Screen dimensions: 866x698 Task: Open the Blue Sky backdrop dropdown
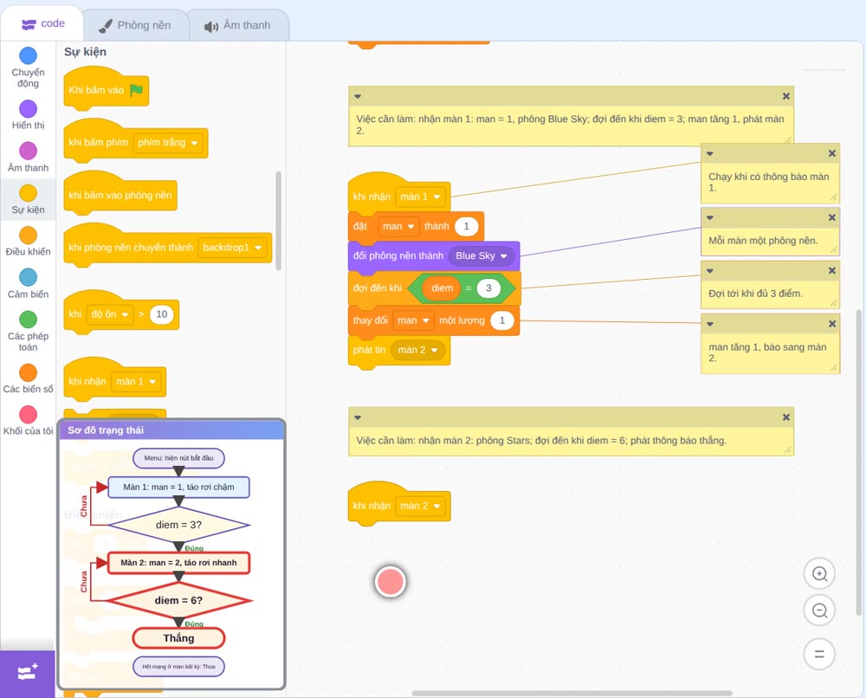coord(504,256)
